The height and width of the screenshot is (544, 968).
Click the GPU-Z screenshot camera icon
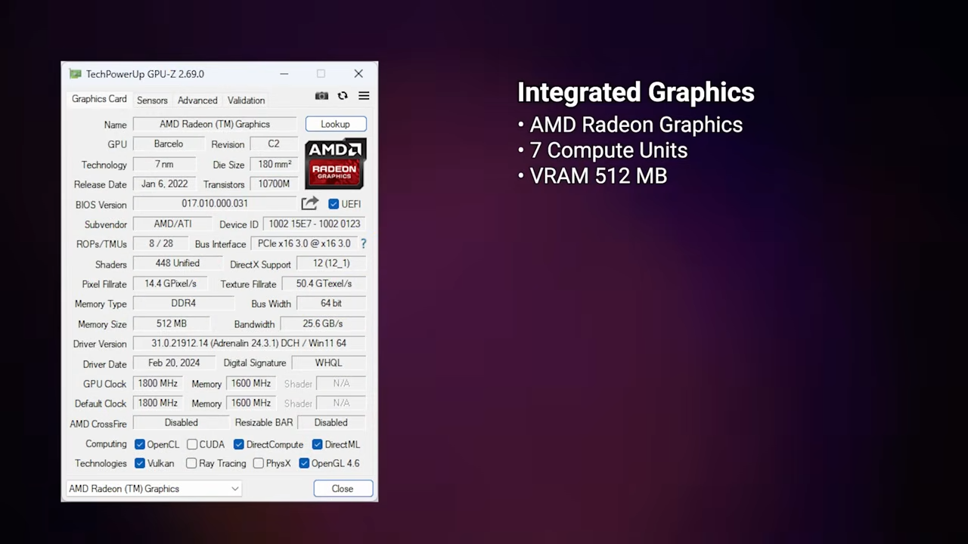(x=321, y=96)
